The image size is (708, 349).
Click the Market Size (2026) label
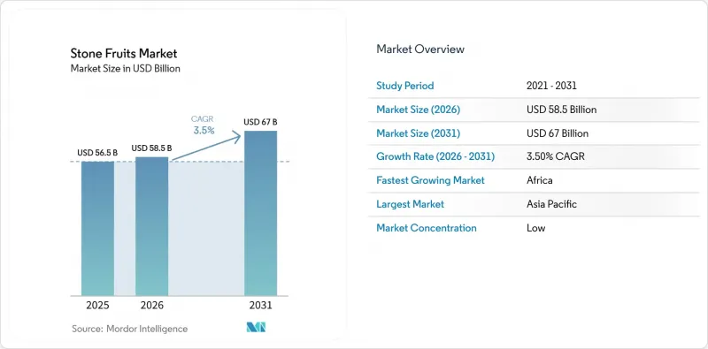418,110
